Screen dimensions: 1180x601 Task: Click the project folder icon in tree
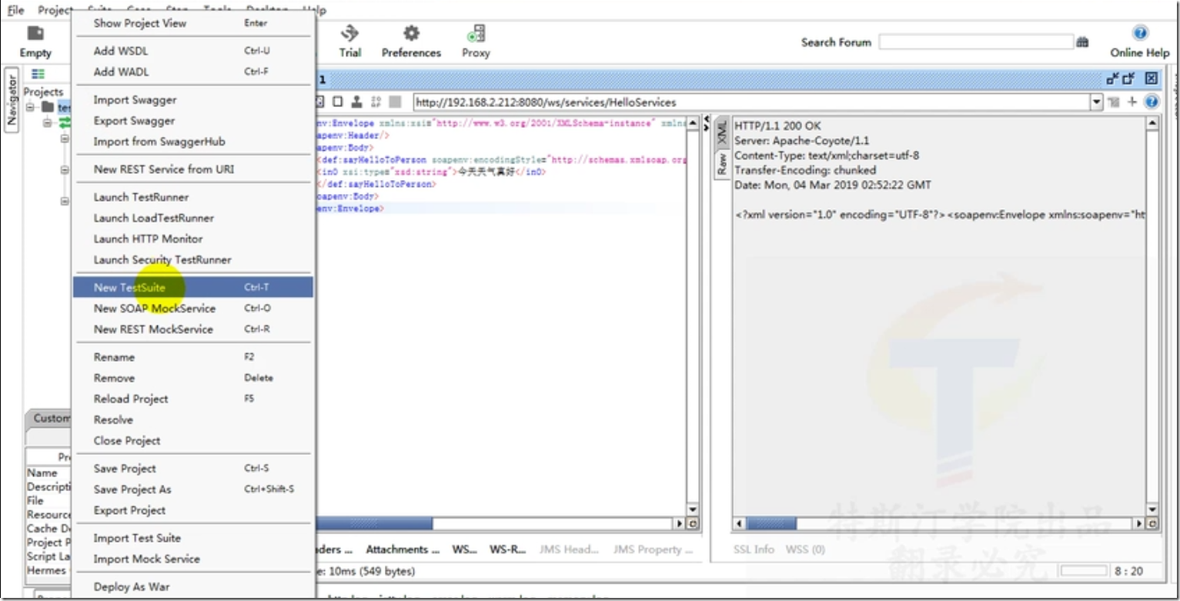[x=48, y=107]
